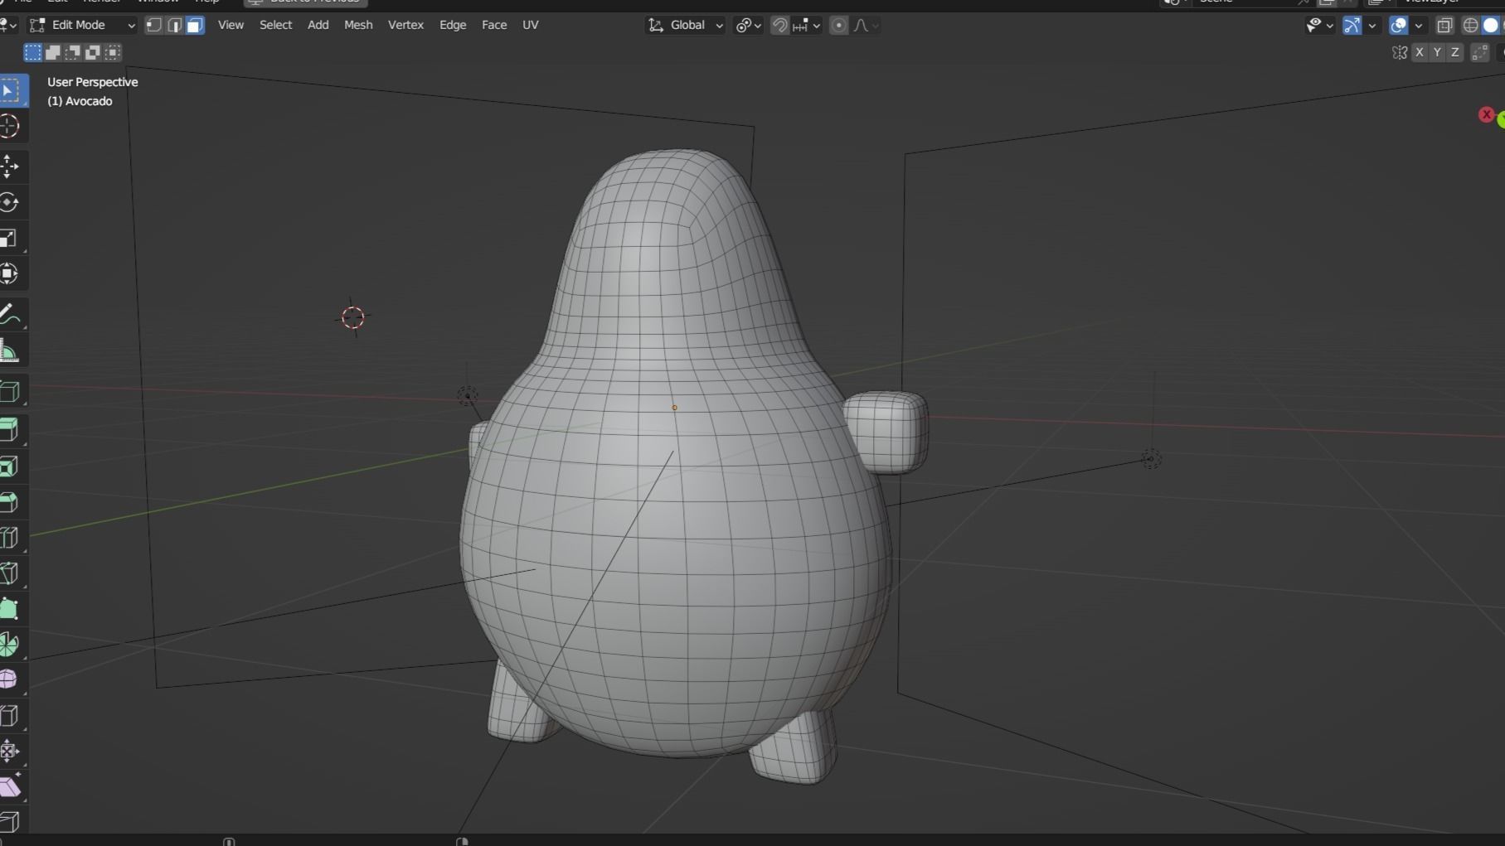The height and width of the screenshot is (846, 1505).
Task: Open the Edge menu
Action: point(452,25)
